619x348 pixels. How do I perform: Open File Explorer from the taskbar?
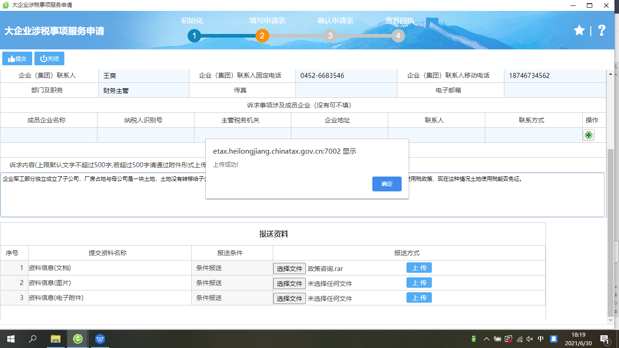(55, 338)
